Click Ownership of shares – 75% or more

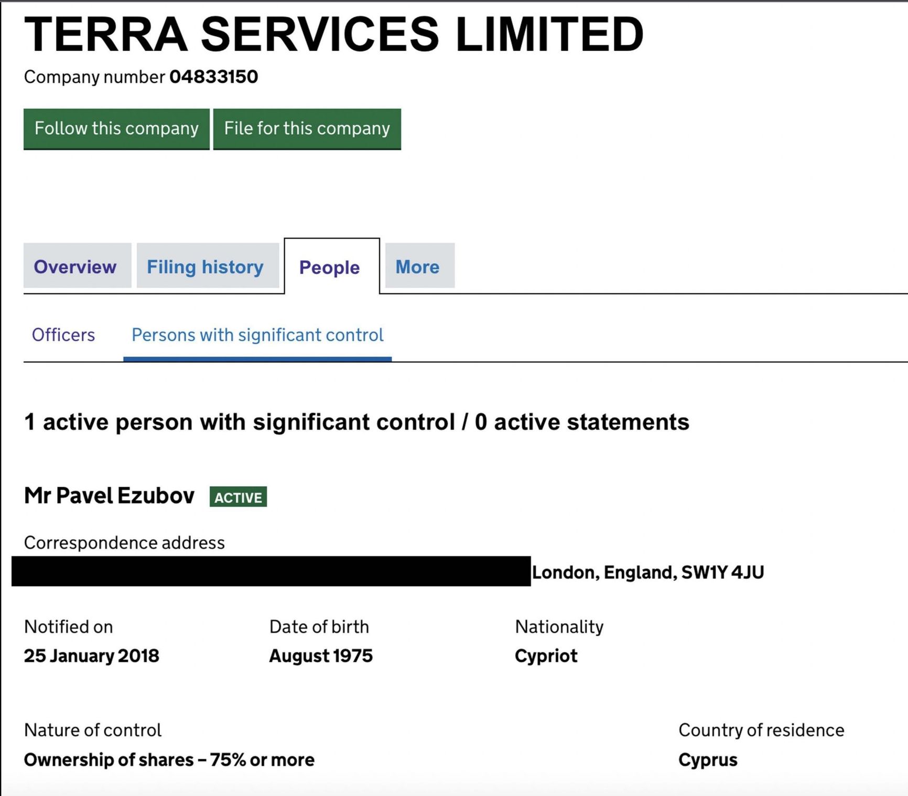pyautogui.click(x=169, y=760)
